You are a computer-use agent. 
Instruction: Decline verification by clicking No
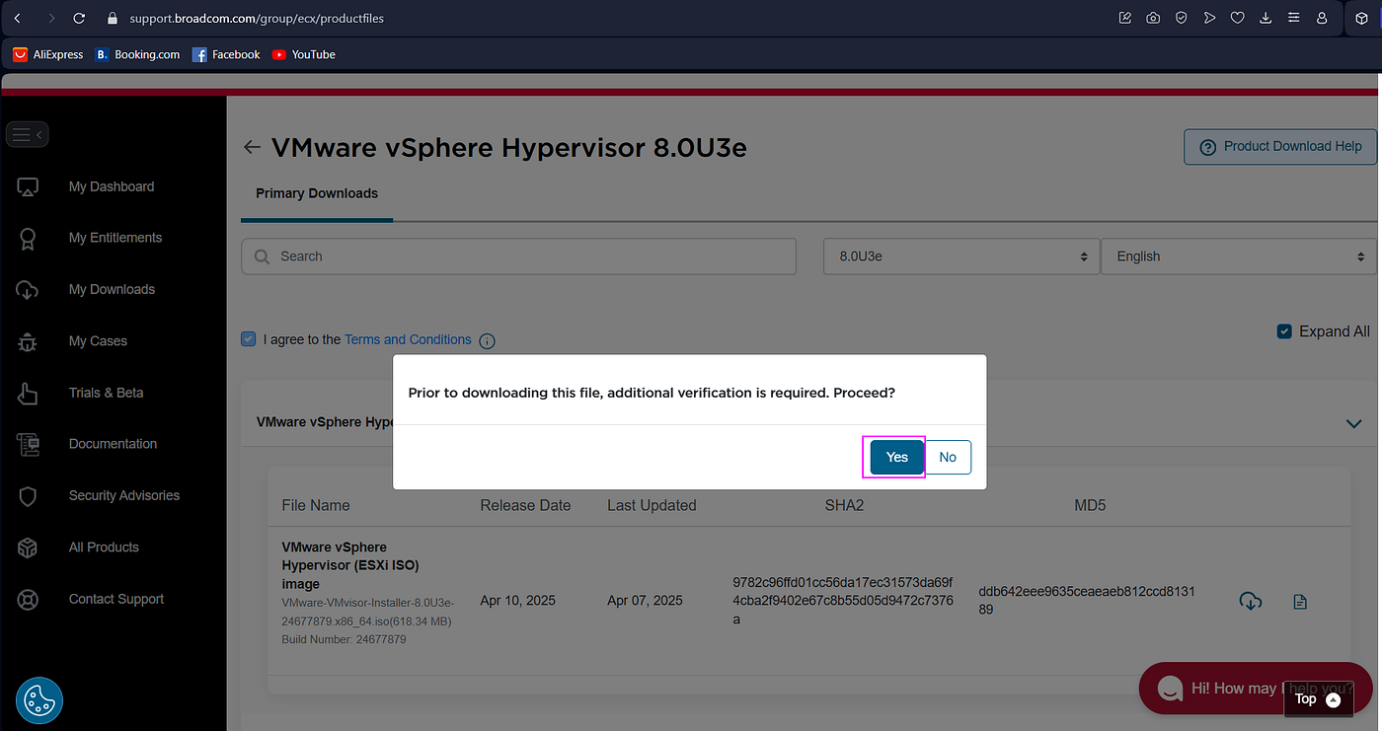948,457
